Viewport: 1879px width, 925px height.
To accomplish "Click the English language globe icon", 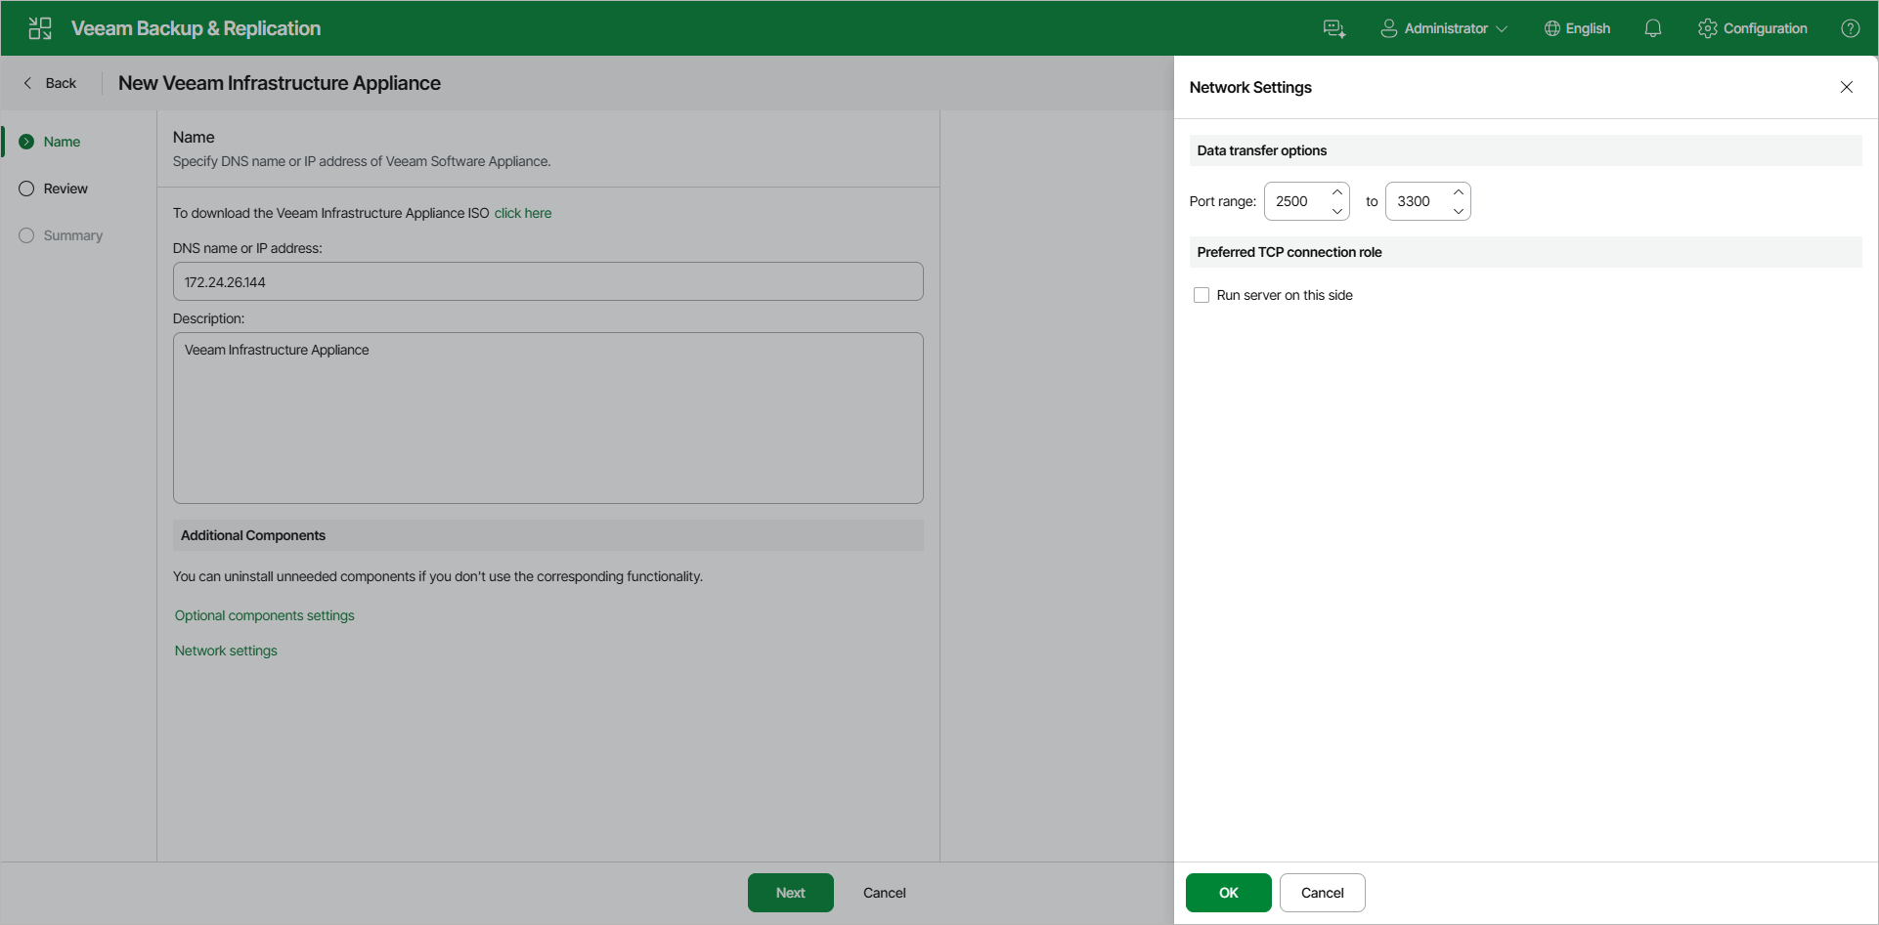I will tap(1551, 27).
